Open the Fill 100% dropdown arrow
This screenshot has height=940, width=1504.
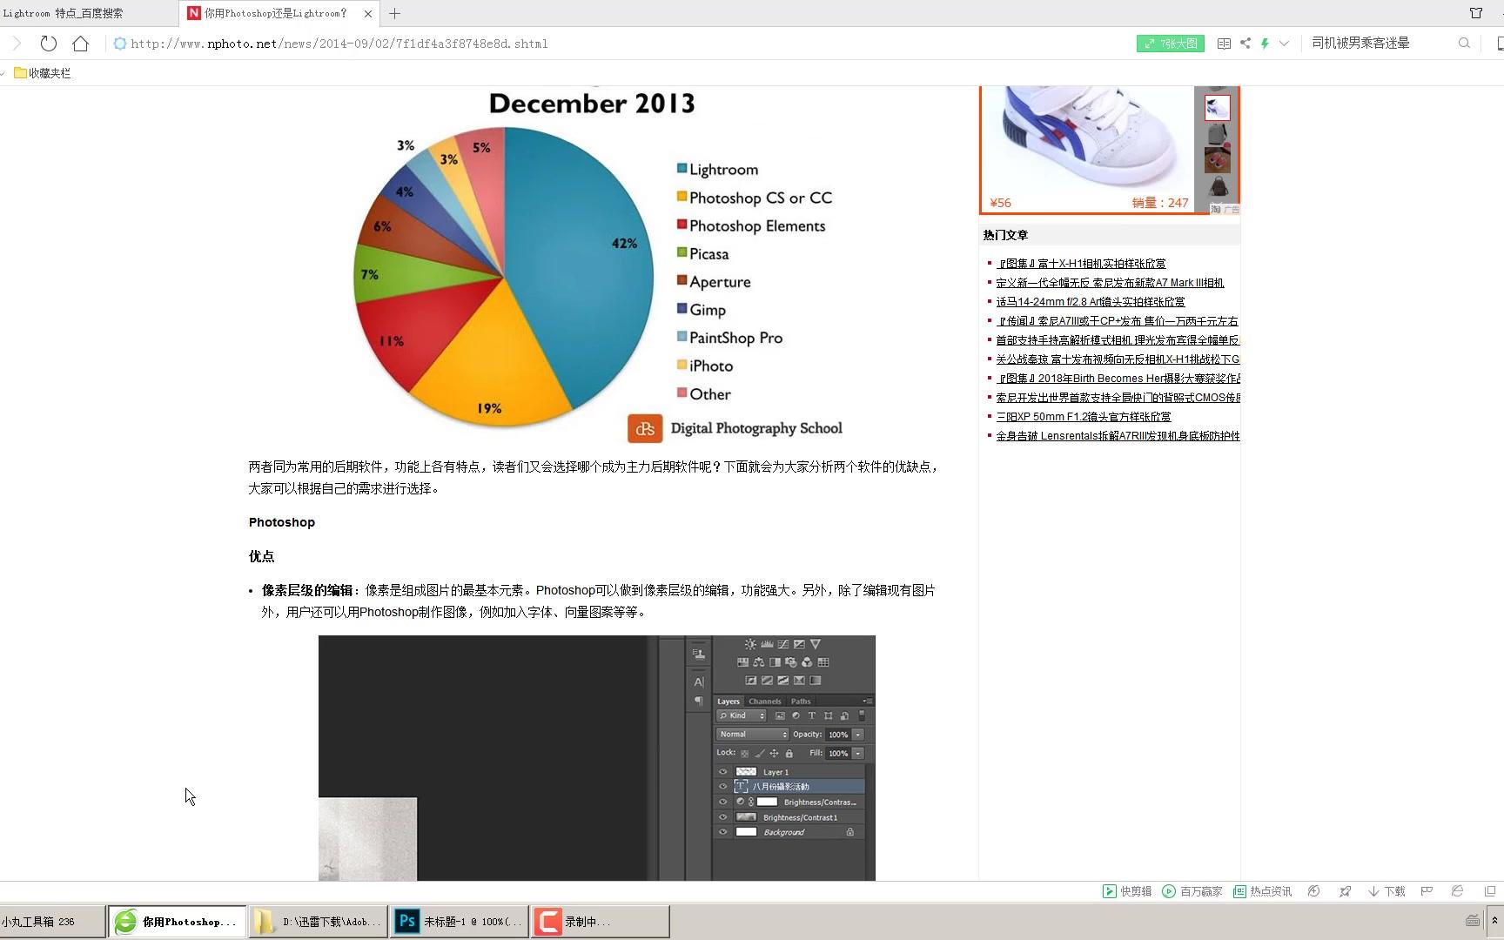tap(858, 754)
